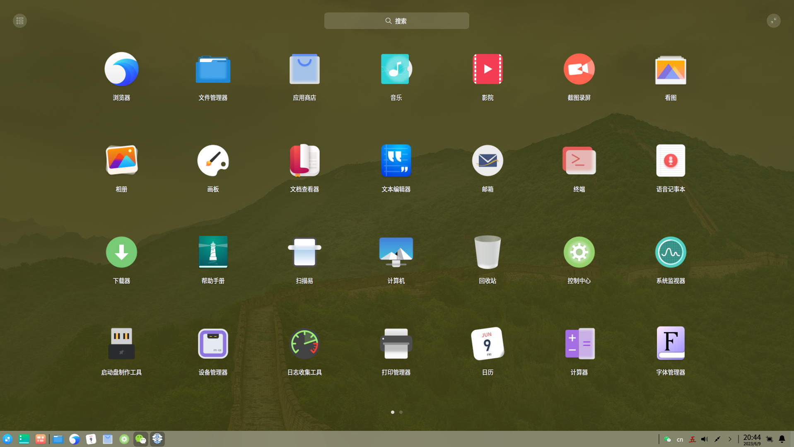Switch to the WeChat app button beside the taskbar gear

pyautogui.click(x=141, y=439)
